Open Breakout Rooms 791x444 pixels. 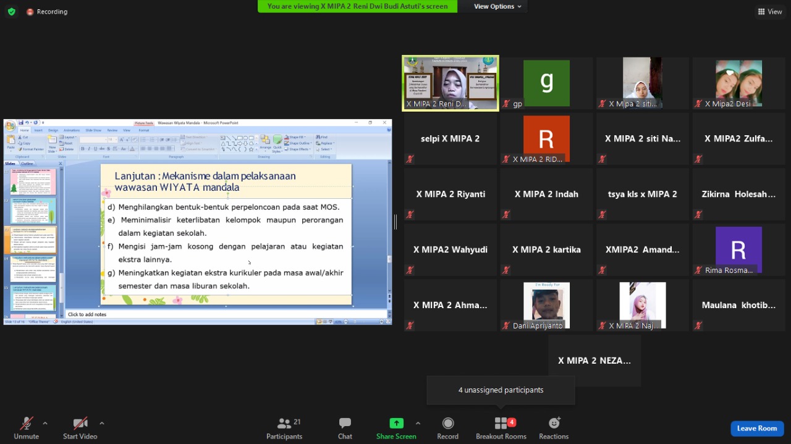coord(501,424)
